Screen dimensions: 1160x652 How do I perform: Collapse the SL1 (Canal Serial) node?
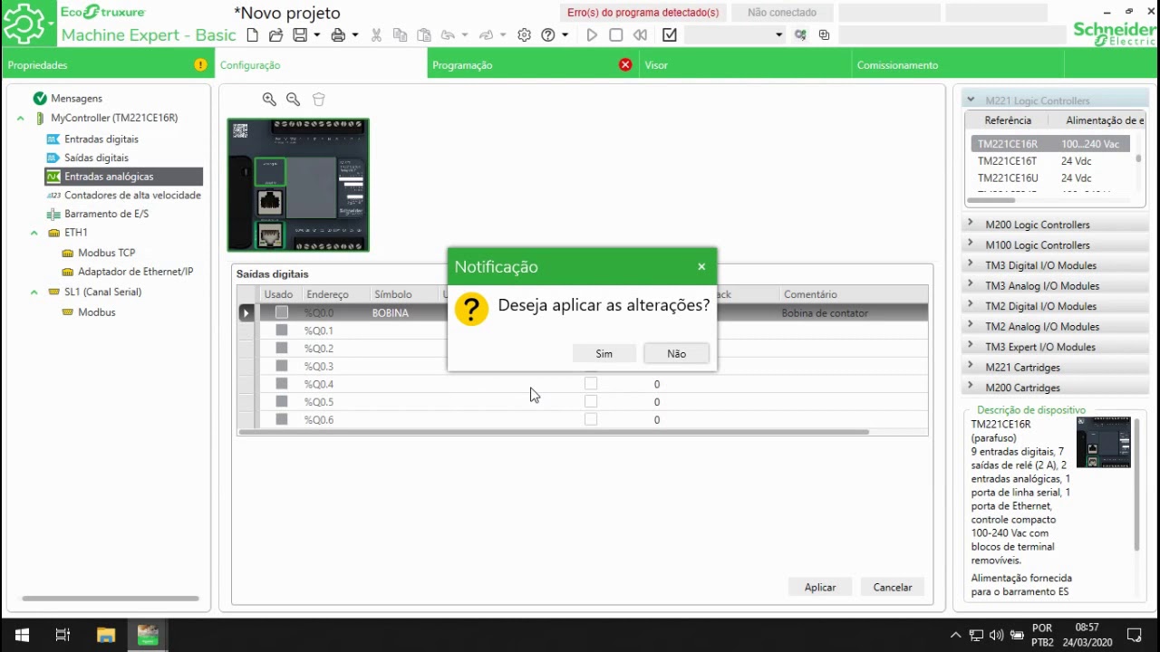click(x=34, y=292)
